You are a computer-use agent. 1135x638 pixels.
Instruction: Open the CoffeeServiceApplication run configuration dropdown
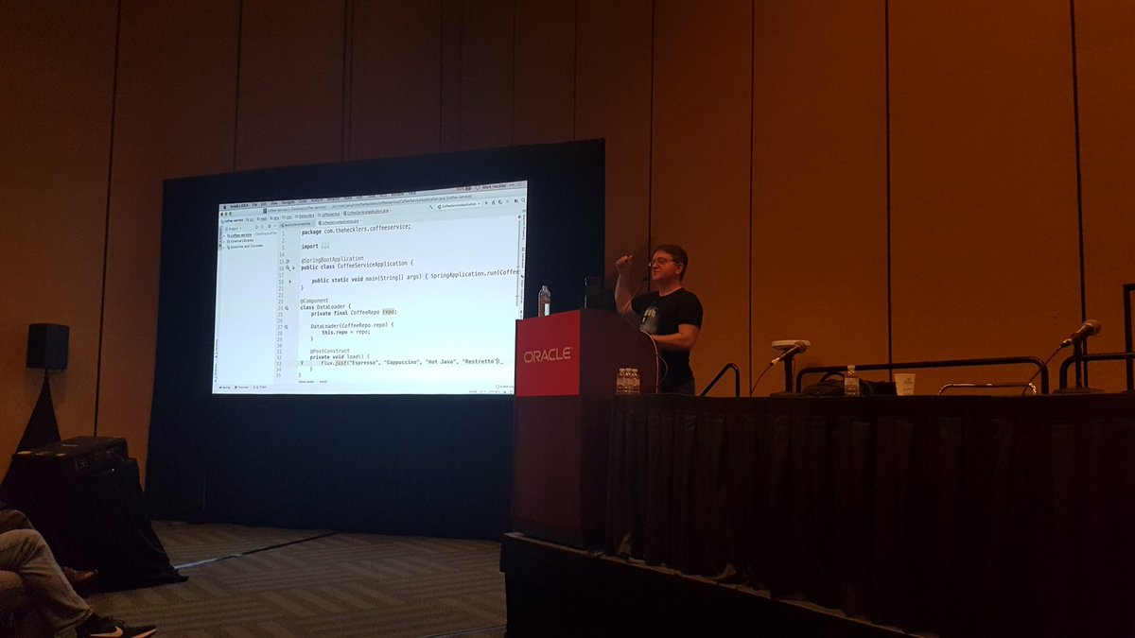(x=458, y=205)
